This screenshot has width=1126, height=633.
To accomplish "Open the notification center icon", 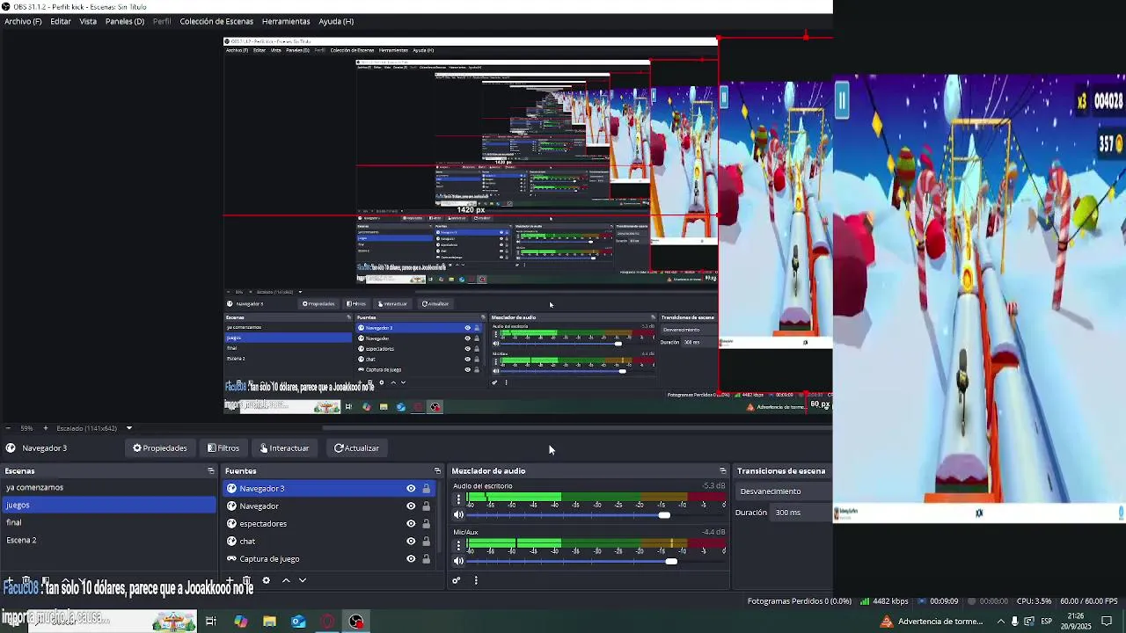I will pyautogui.click(x=1108, y=622).
